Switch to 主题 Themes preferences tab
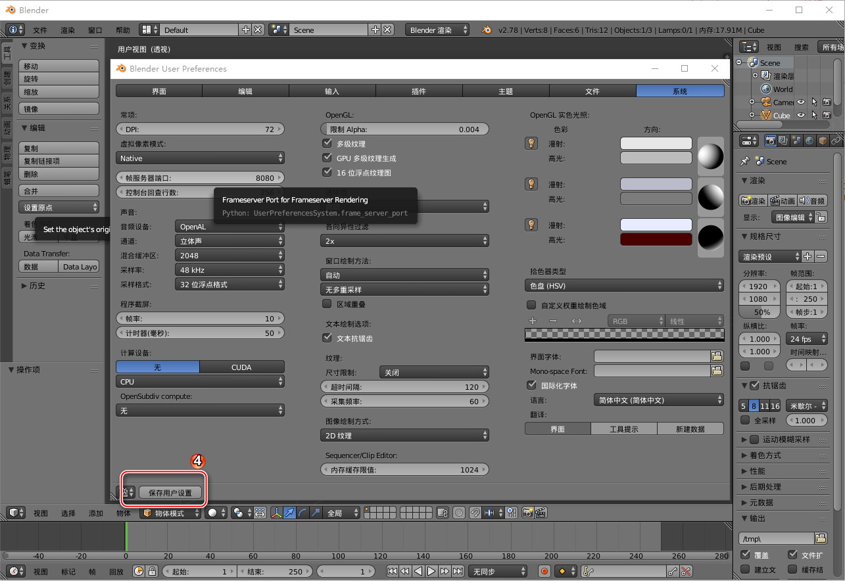The height and width of the screenshot is (581, 845). [506, 91]
